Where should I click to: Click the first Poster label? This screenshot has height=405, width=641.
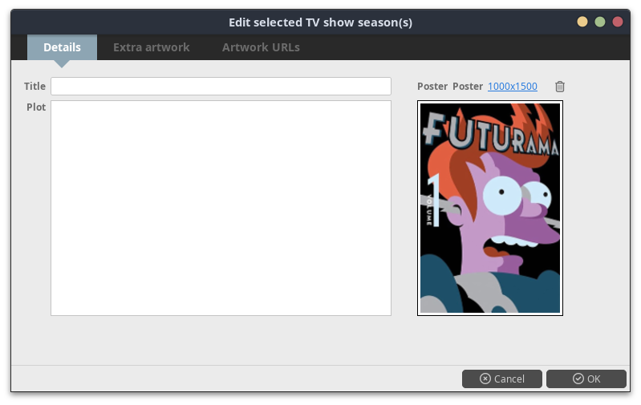[x=432, y=87]
